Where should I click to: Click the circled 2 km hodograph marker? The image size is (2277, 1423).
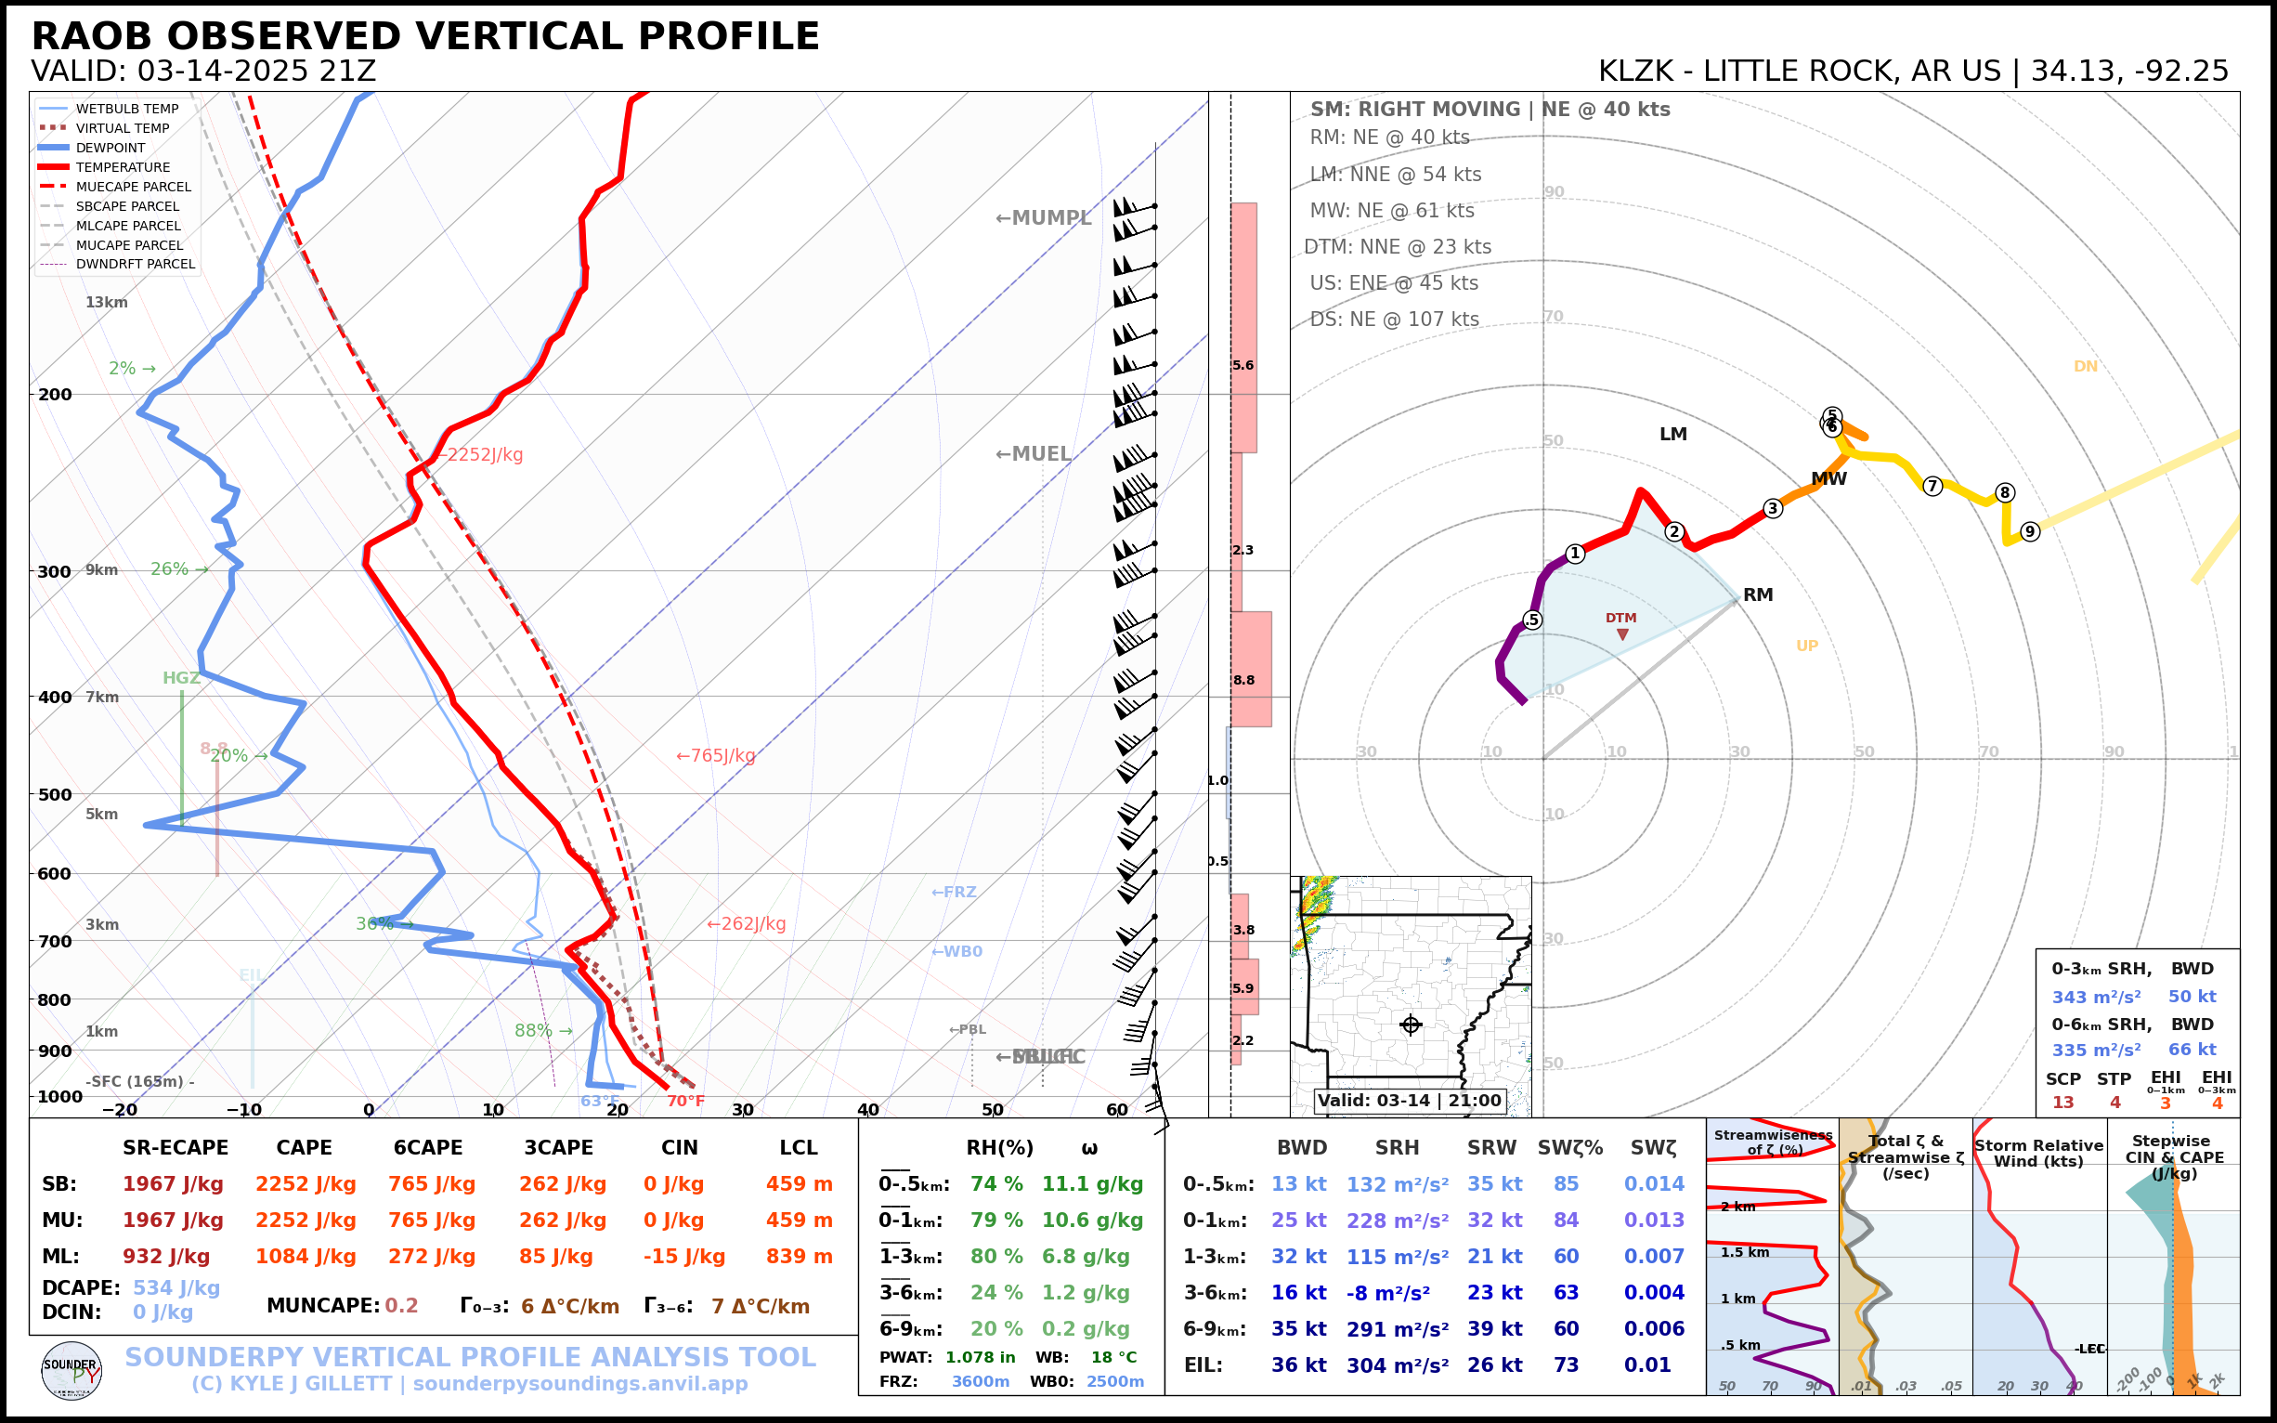coord(1674,531)
